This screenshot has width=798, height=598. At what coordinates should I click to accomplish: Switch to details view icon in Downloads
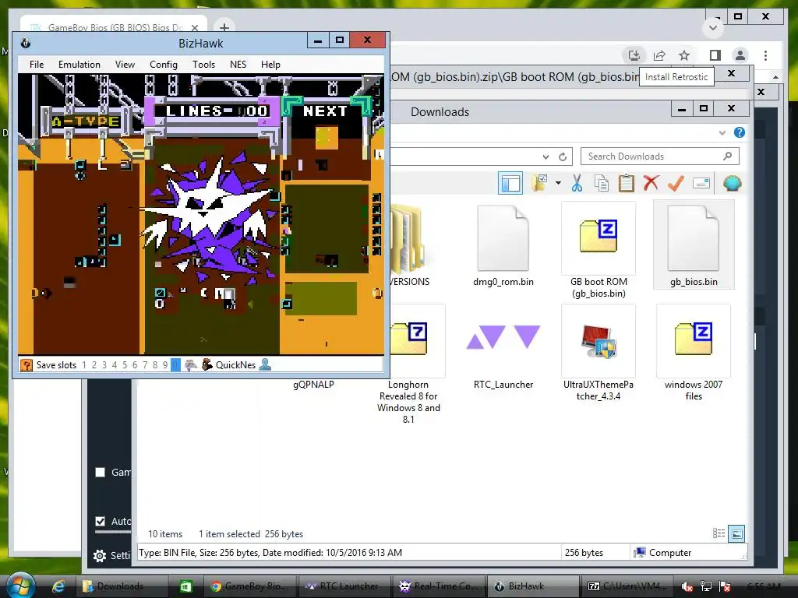[x=719, y=533]
